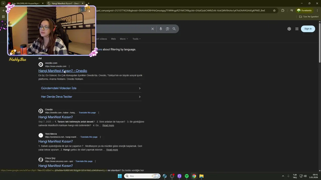Screen dimensions: 321x180
Task: Translate the Onca Şey result page
Action: click(84, 161)
